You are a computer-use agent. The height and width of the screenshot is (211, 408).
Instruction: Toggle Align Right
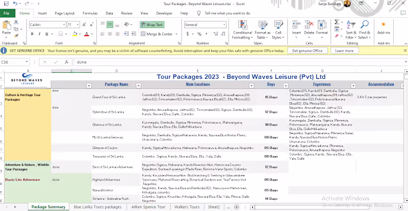[117, 34]
